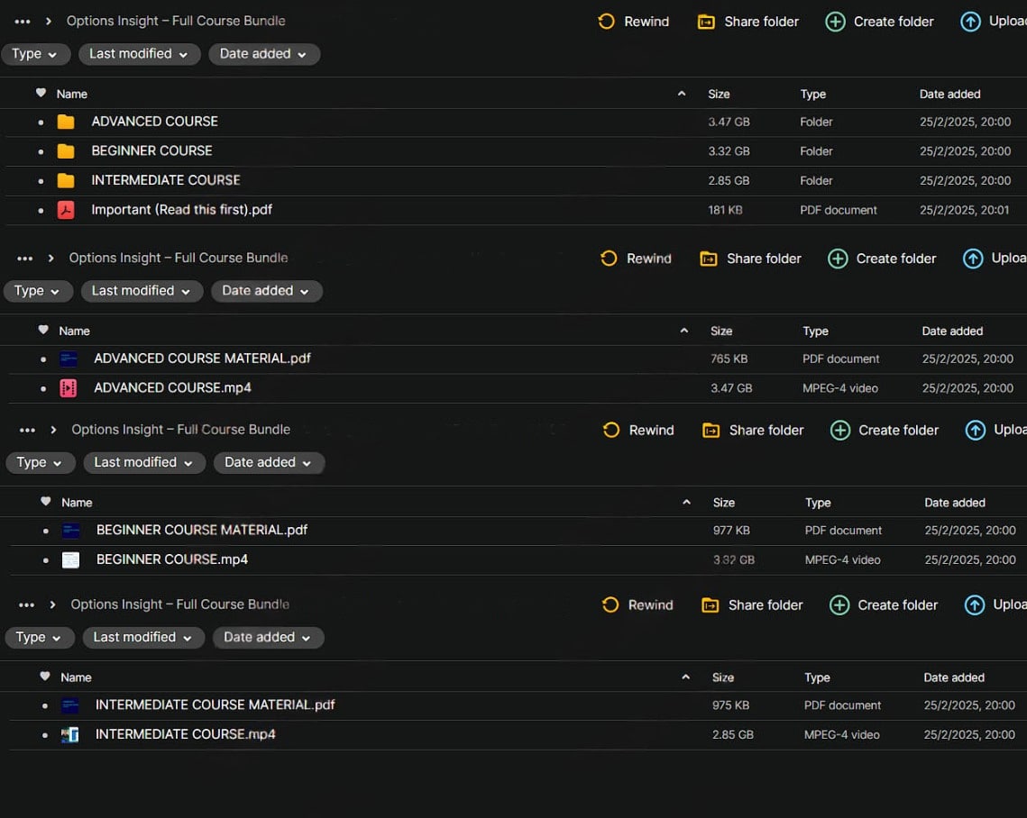Click the INTERMEDIATE COURSE folder icon

coord(66,180)
